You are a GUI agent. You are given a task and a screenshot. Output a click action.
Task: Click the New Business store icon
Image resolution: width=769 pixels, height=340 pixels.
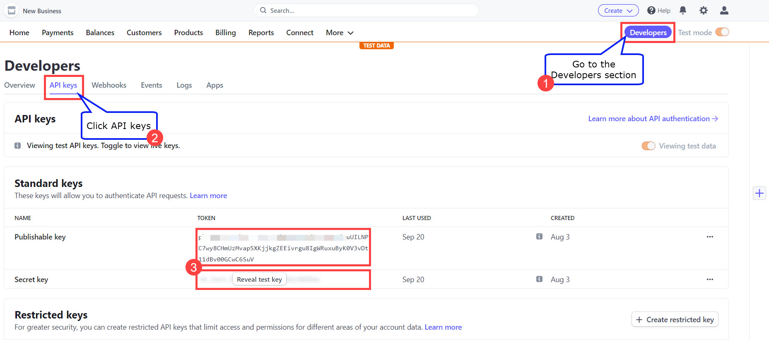coord(12,11)
